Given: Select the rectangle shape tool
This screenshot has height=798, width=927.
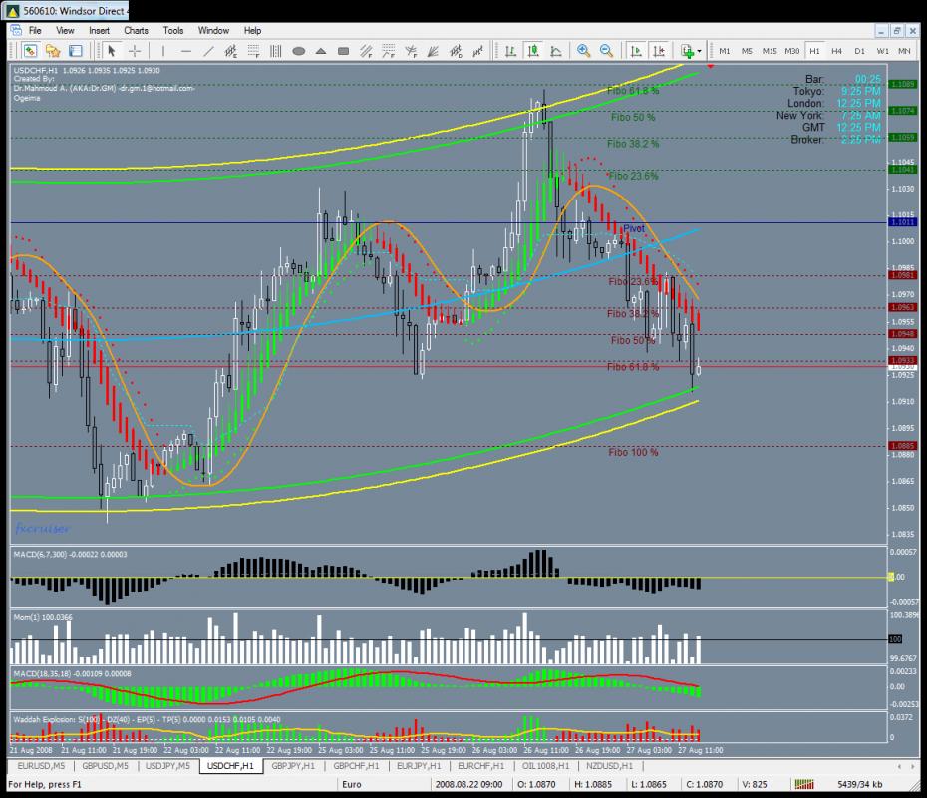Looking at the screenshot, I should tap(344, 51).
